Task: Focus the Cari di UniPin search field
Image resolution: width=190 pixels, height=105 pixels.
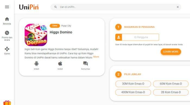Action: 116,7
